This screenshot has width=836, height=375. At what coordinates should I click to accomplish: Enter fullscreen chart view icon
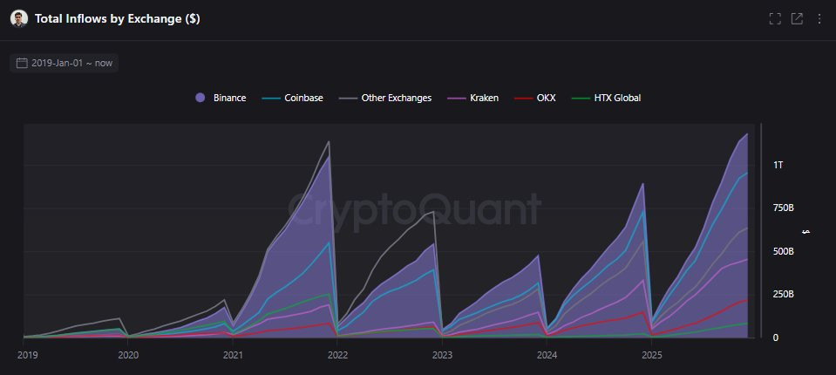[775, 18]
